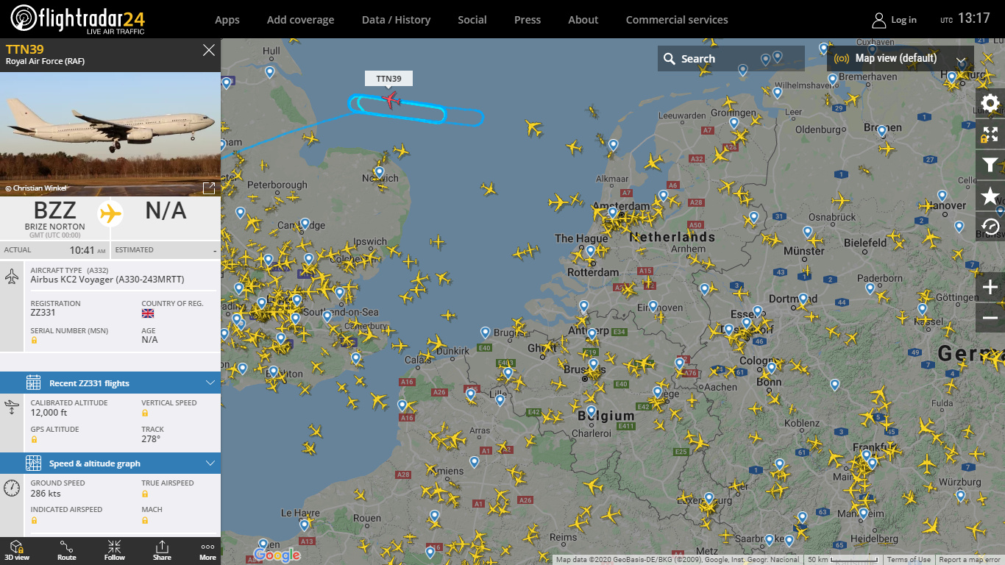1005x565 pixels.
Task: Toggle fullscreen map view icon
Action: coord(990,134)
